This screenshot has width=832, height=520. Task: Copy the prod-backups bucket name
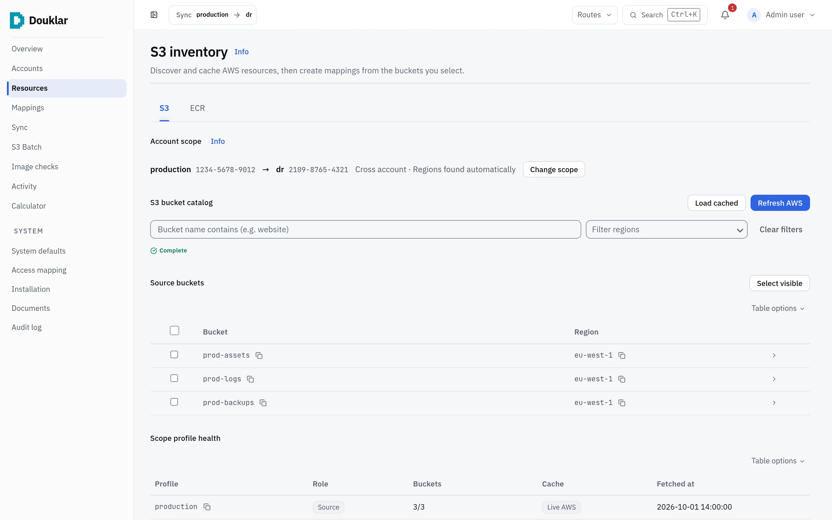(x=263, y=403)
